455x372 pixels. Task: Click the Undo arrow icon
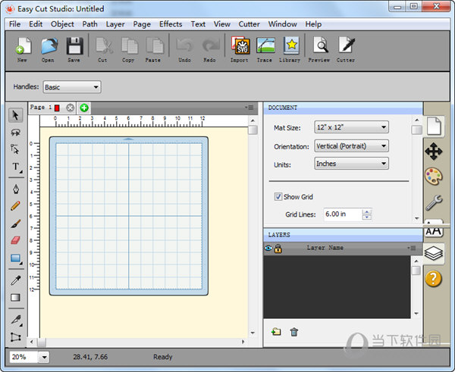pos(184,45)
